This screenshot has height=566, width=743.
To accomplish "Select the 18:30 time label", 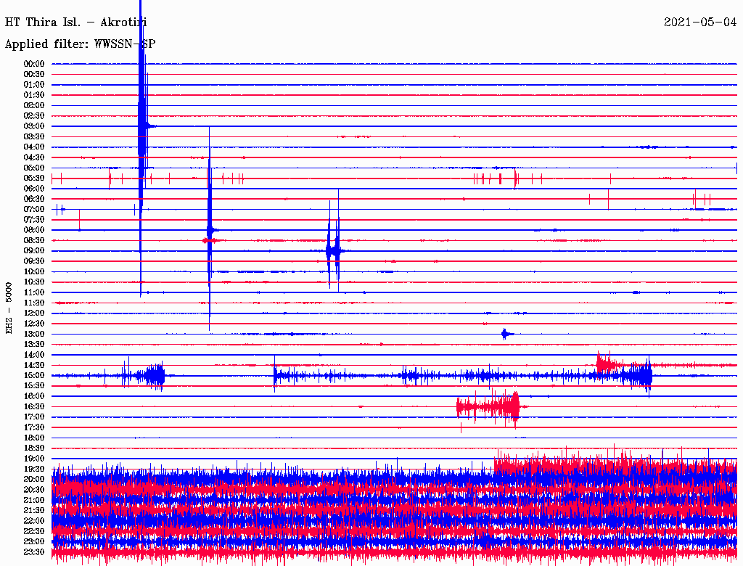I will click(x=33, y=448).
